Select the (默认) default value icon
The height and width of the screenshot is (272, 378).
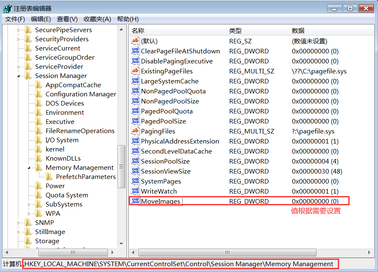tap(135, 41)
